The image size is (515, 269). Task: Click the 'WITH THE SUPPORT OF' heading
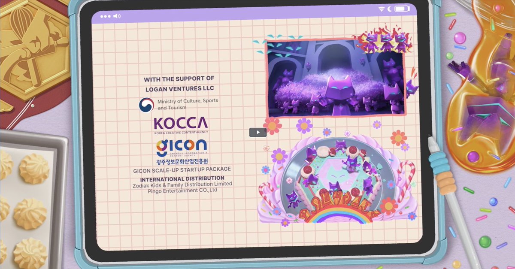point(179,79)
